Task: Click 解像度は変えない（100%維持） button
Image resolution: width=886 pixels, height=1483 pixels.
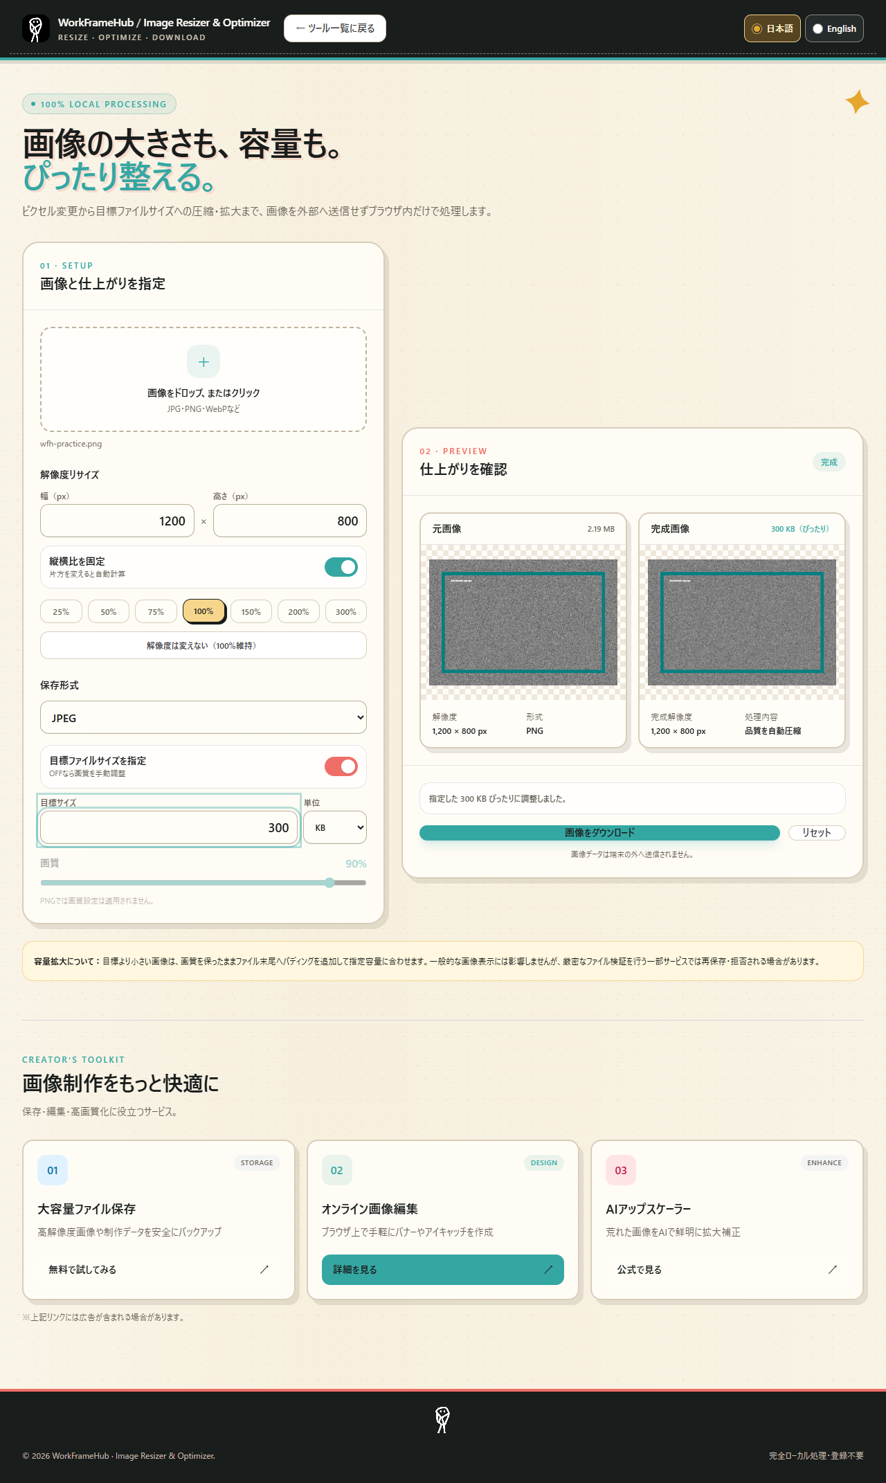Action: point(204,645)
